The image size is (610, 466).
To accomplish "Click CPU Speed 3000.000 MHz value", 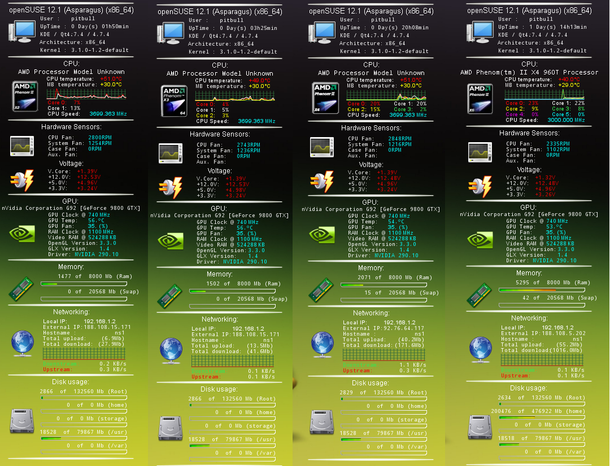I will [566, 120].
